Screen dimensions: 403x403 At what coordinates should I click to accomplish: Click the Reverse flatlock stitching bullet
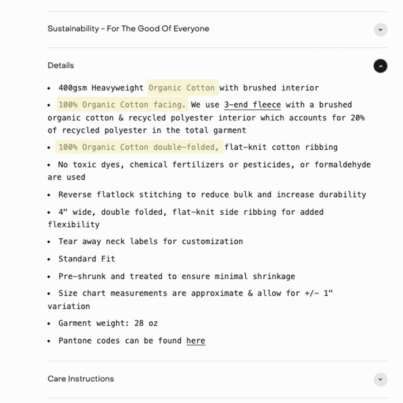212,195
